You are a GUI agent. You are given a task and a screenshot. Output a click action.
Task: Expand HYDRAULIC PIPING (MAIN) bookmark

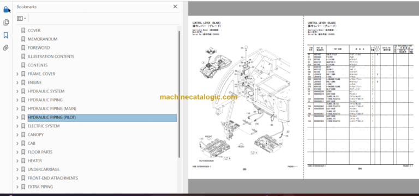tap(17, 108)
